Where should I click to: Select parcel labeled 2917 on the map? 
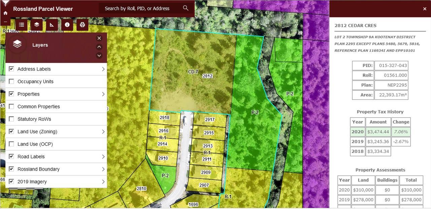[209, 120]
